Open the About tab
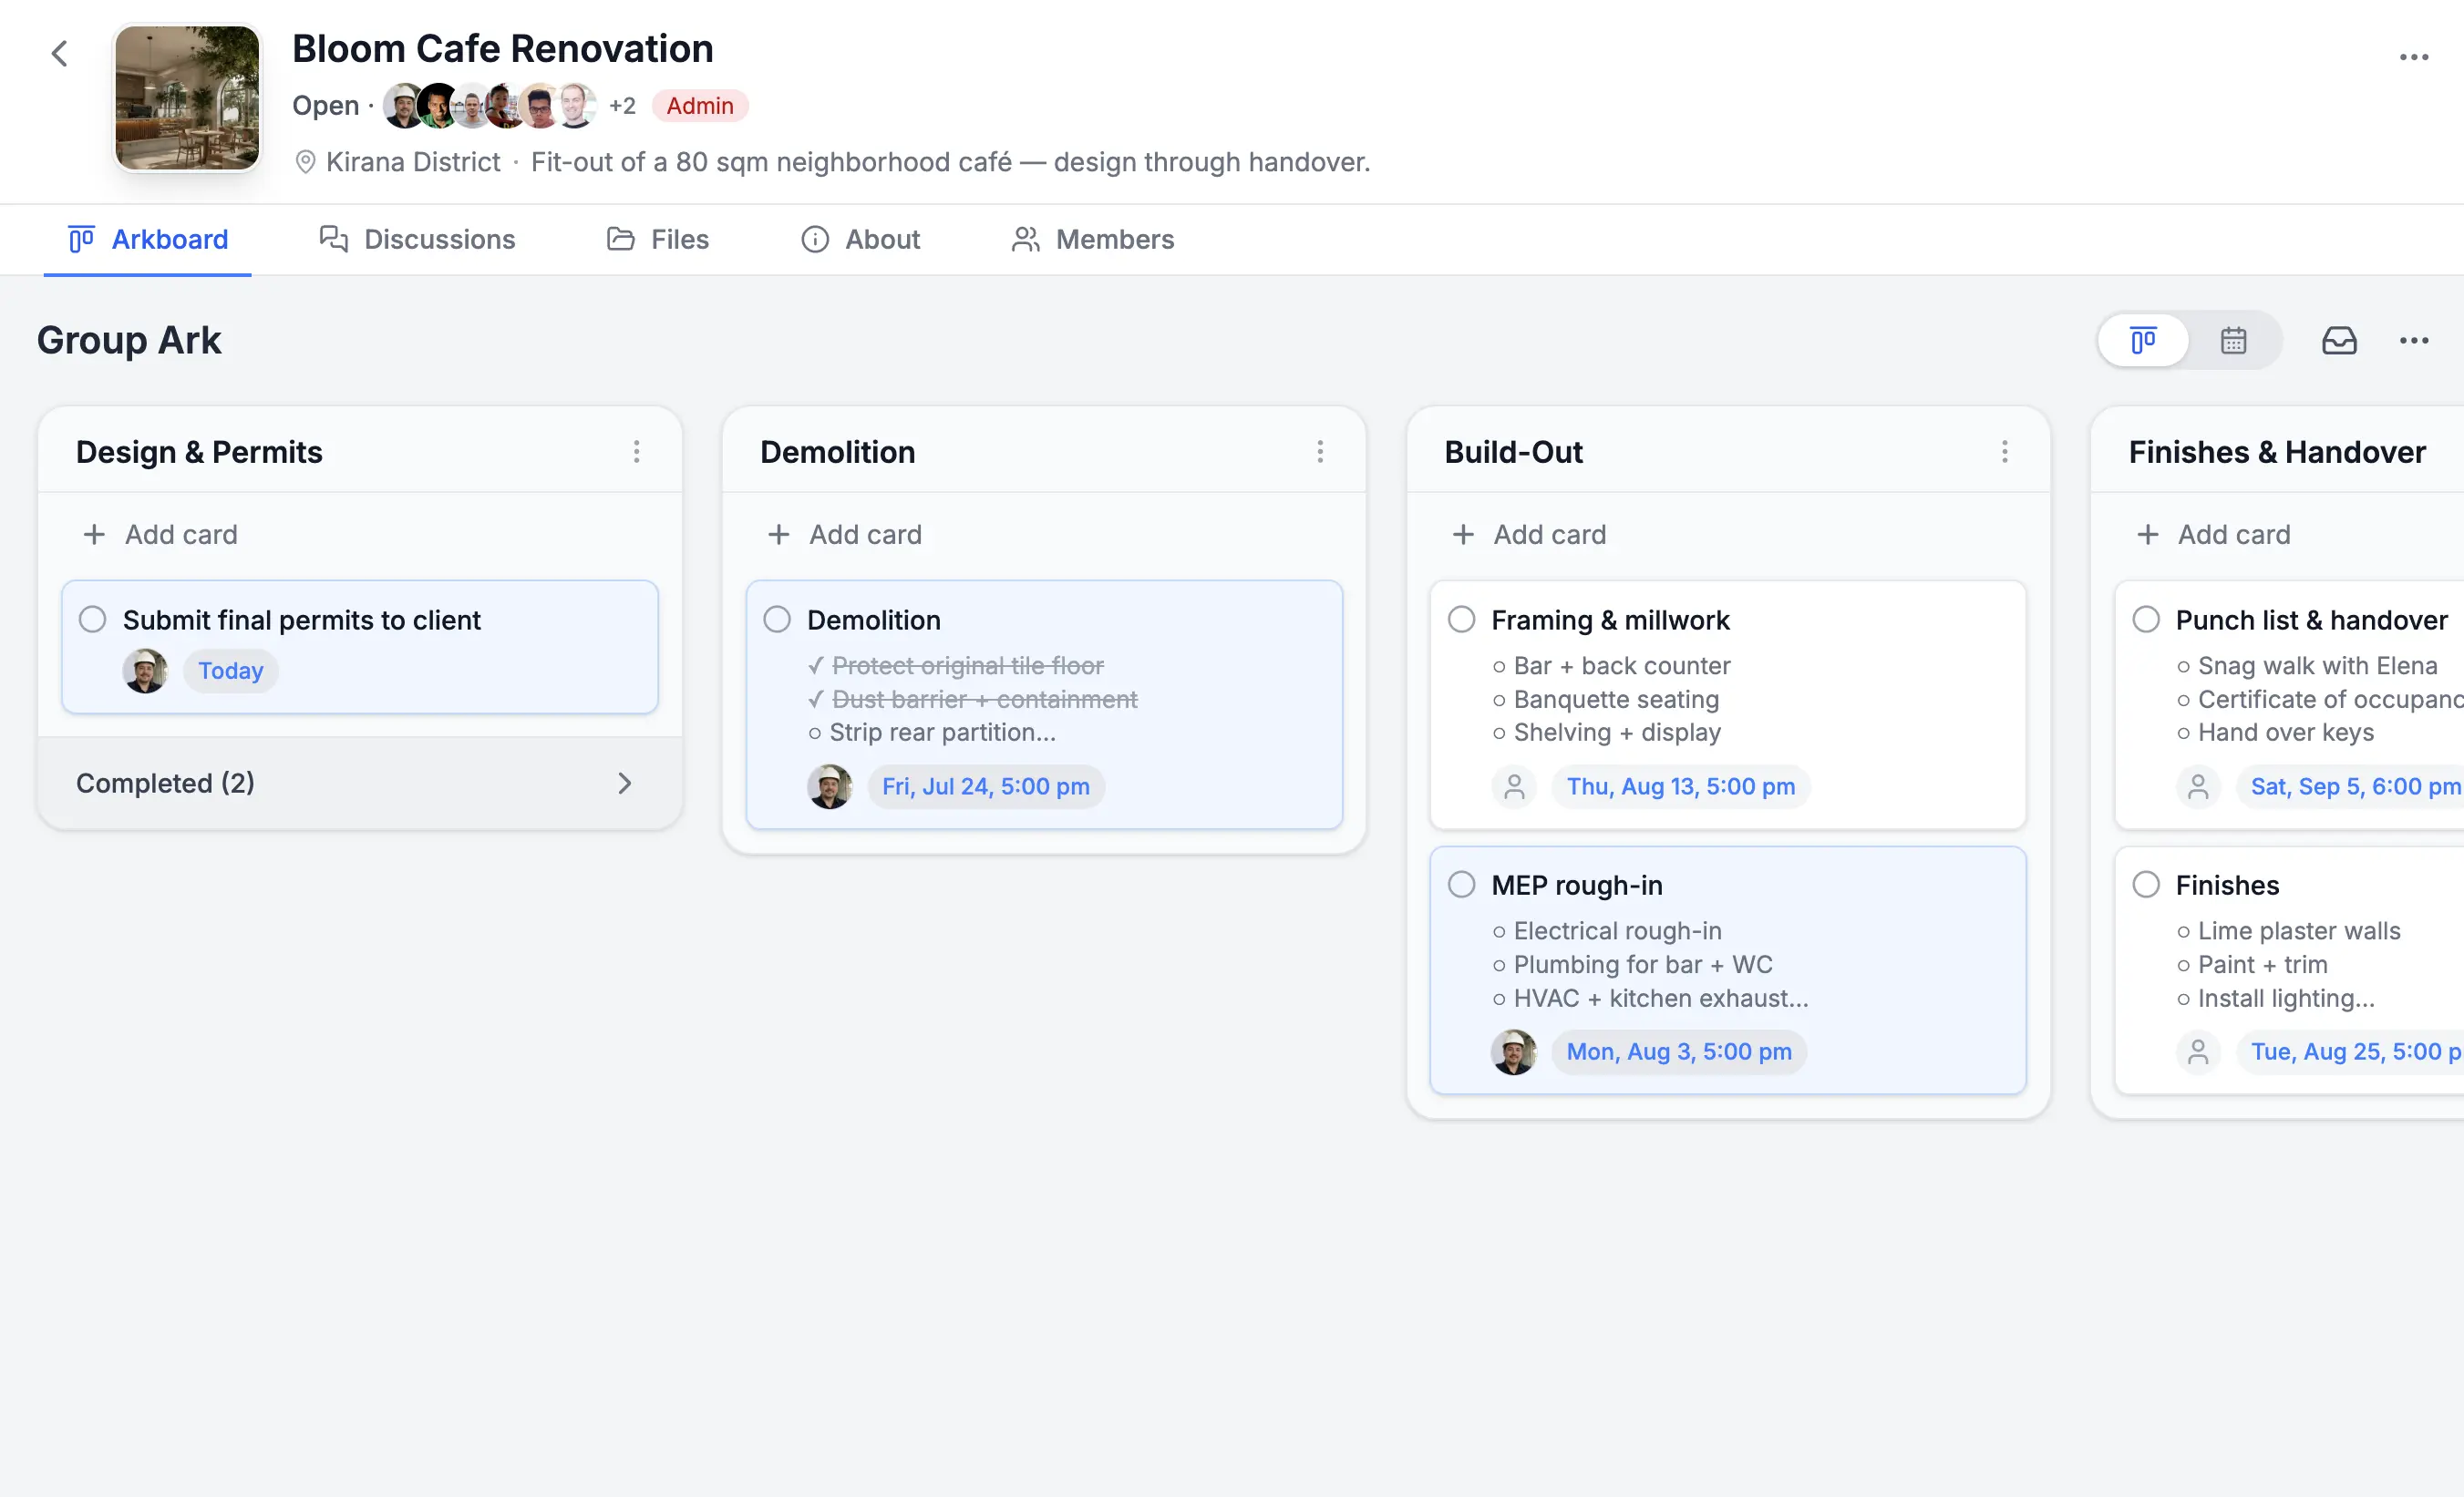 861,240
